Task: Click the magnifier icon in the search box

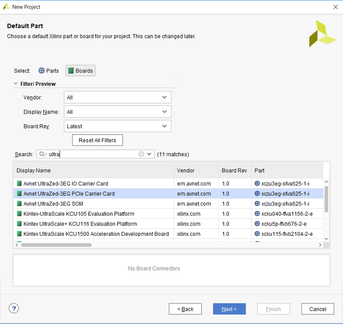Action: pyautogui.click(x=41, y=154)
